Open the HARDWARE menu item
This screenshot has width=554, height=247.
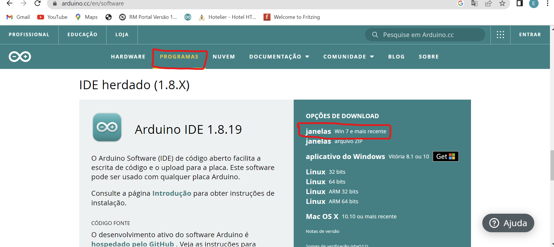(128, 56)
